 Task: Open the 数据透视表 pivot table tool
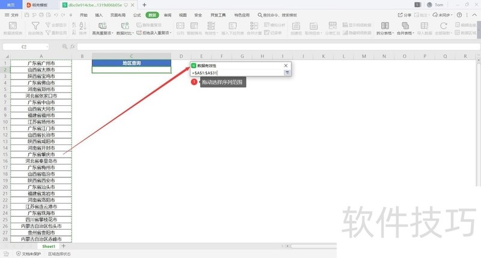pyautogui.click(x=13, y=28)
